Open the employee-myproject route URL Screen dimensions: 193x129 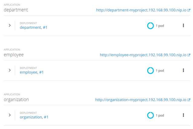coord(143,55)
